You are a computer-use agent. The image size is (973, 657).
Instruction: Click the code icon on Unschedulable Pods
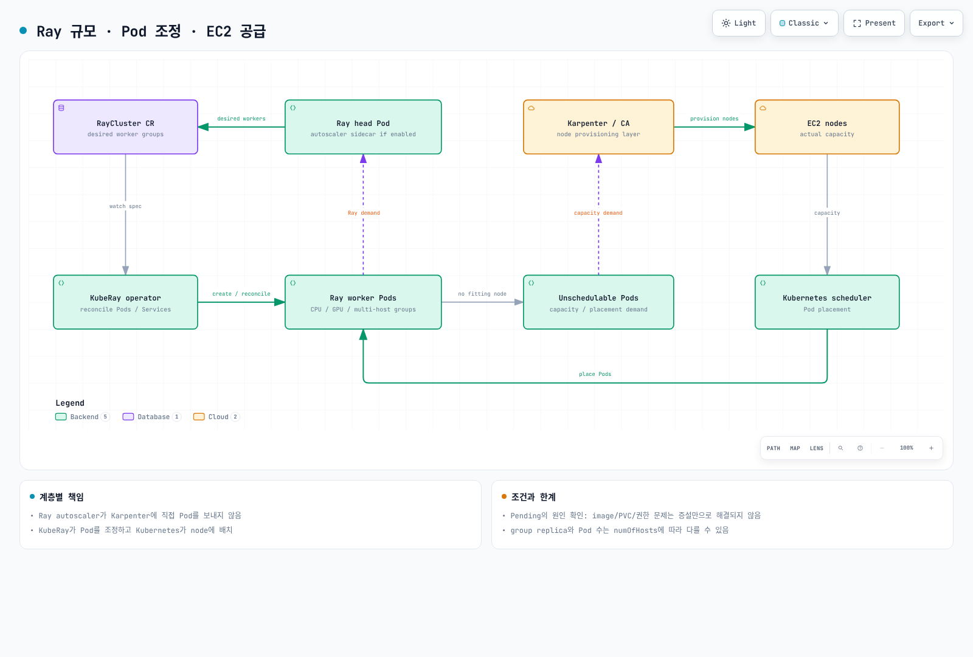coord(532,283)
